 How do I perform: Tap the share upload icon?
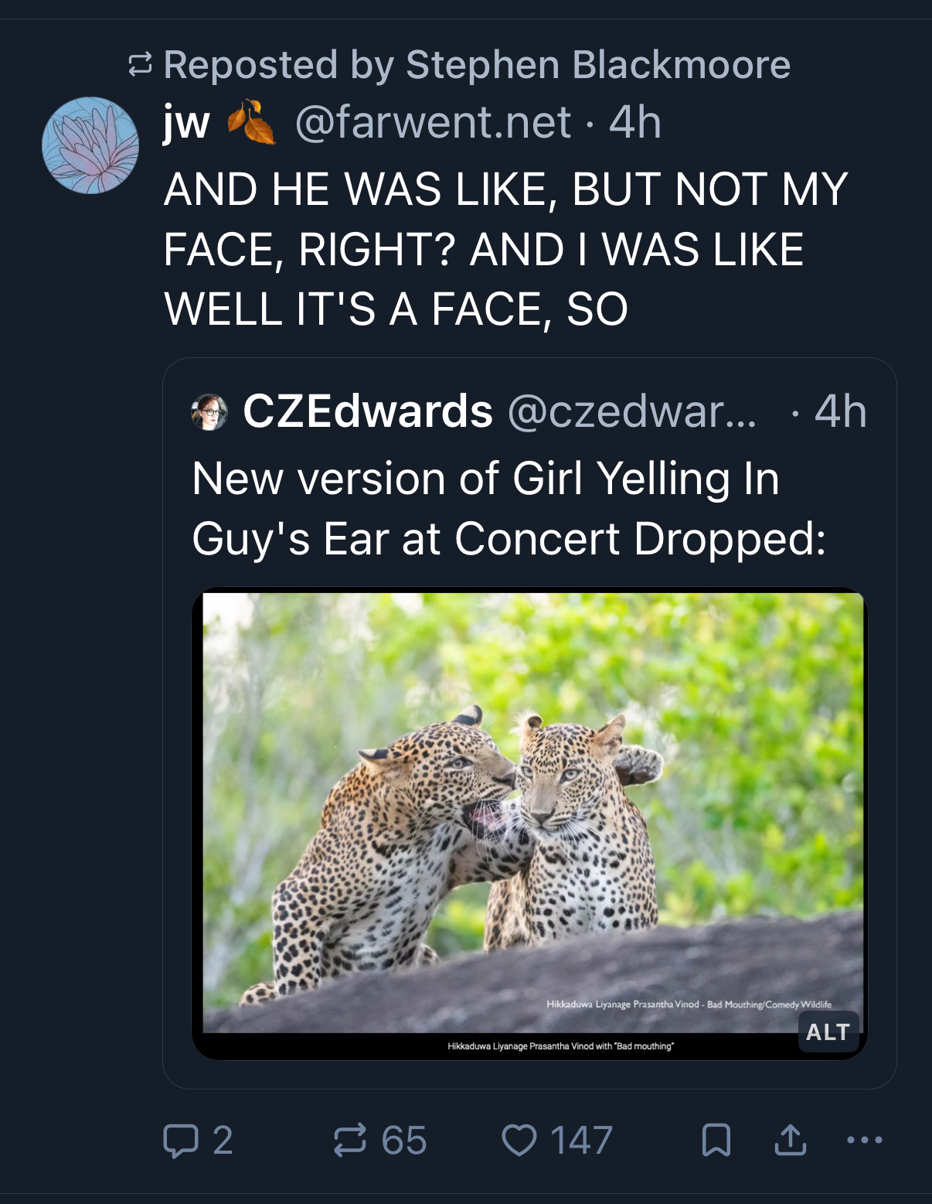point(790,1141)
